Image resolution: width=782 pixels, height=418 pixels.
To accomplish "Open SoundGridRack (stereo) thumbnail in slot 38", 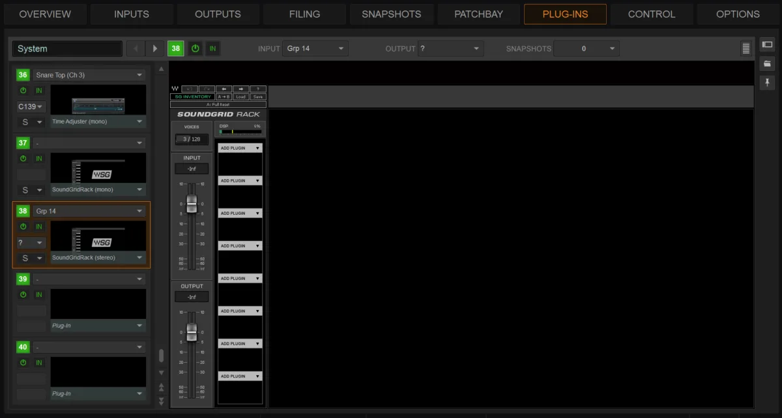I will pyautogui.click(x=98, y=236).
